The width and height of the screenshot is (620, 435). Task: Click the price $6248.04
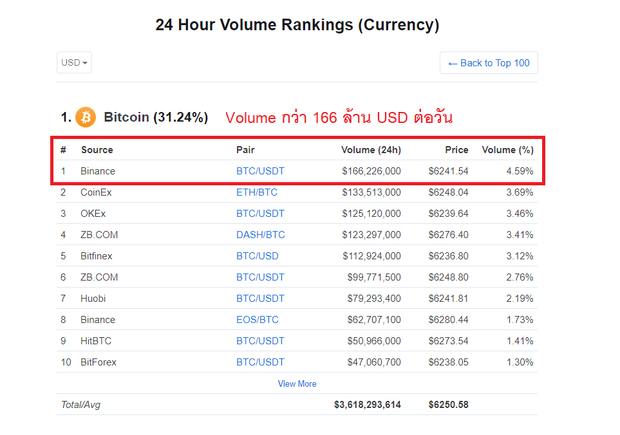448,192
